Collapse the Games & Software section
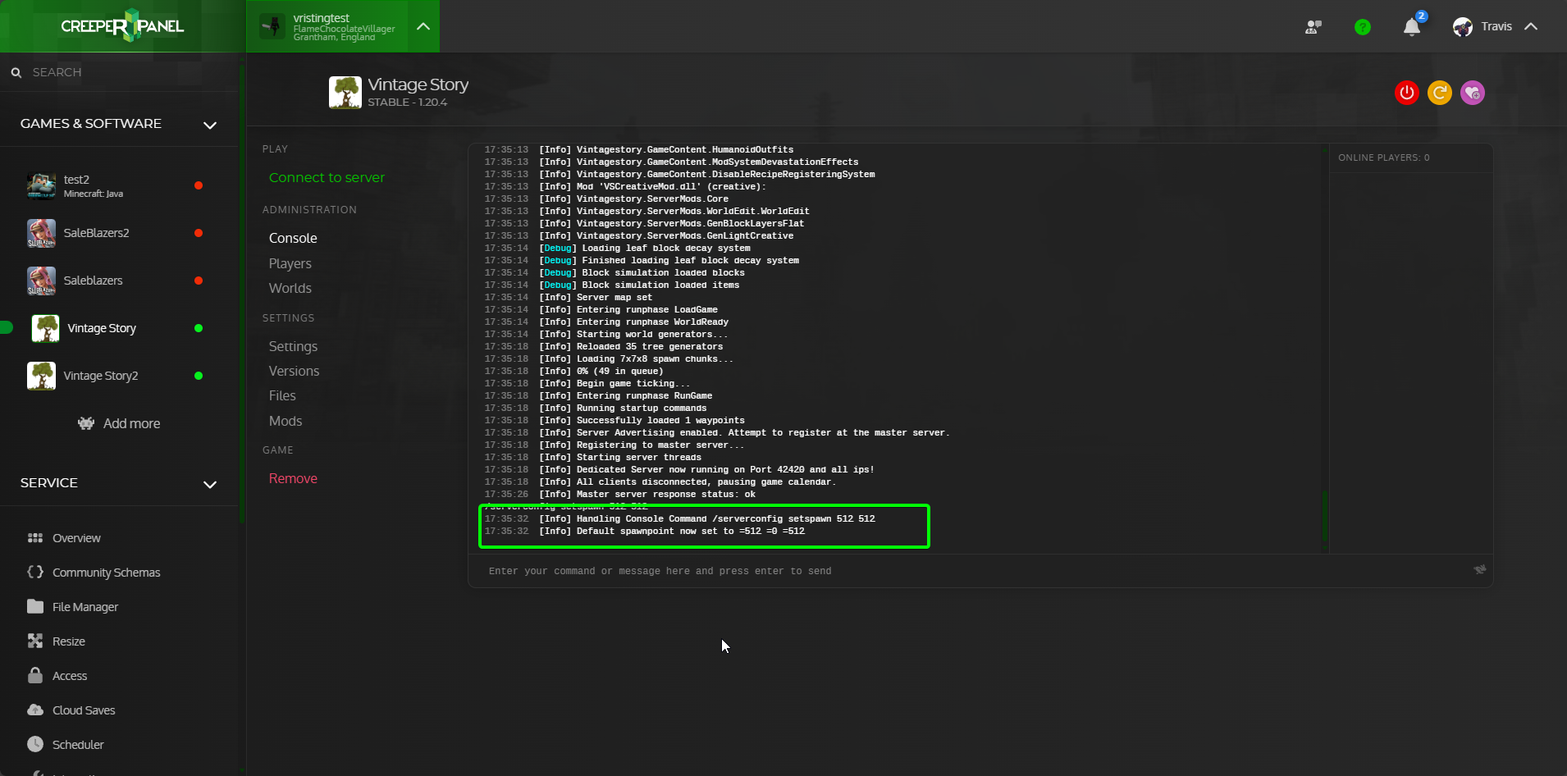Viewport: 1567px width, 776px height. [x=210, y=125]
